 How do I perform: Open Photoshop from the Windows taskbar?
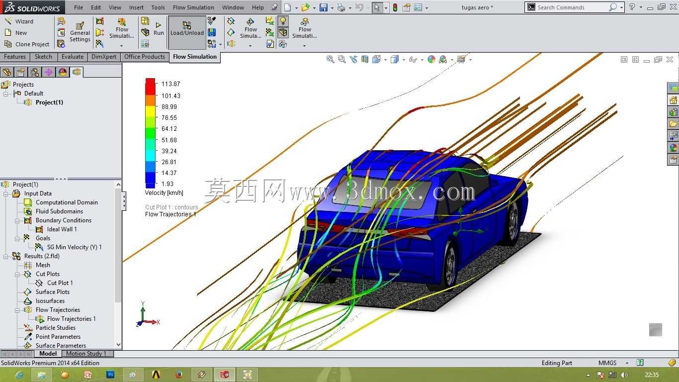[111, 375]
